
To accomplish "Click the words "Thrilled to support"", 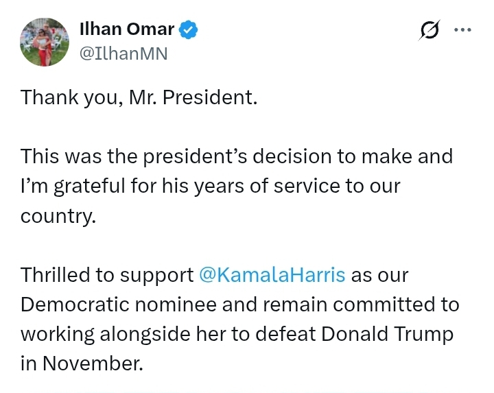I will (x=107, y=275).
